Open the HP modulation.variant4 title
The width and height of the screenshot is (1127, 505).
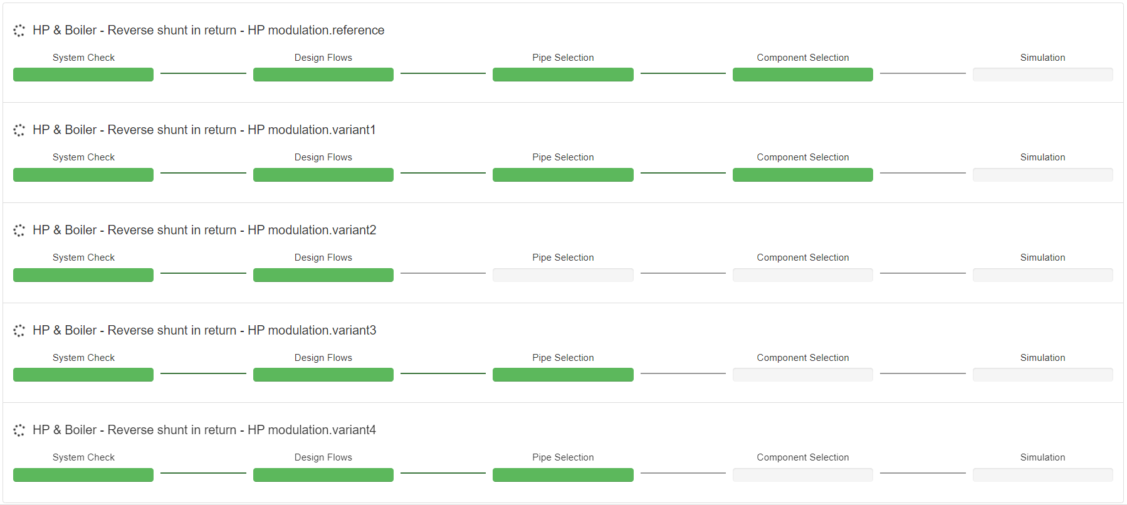(x=204, y=430)
